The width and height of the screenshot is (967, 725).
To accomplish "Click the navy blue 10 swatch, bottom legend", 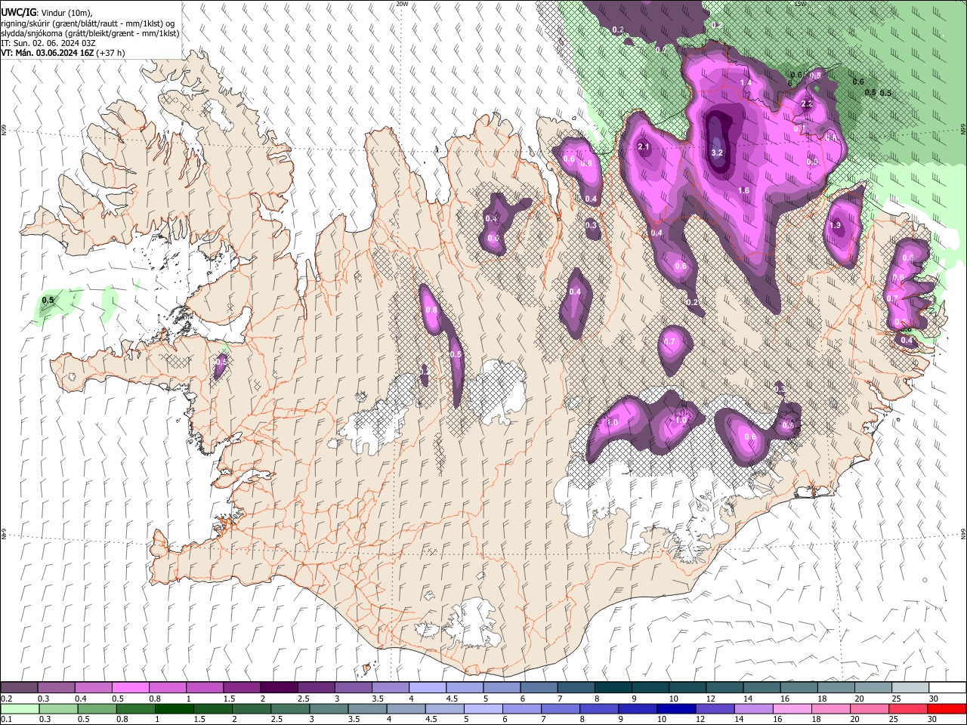I will [x=675, y=708].
